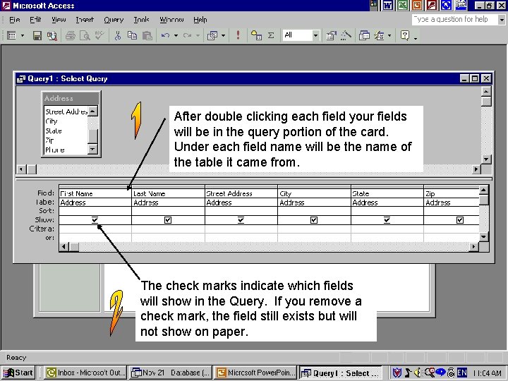Open the File menu
The height and width of the screenshot is (381, 508).
coord(15,20)
